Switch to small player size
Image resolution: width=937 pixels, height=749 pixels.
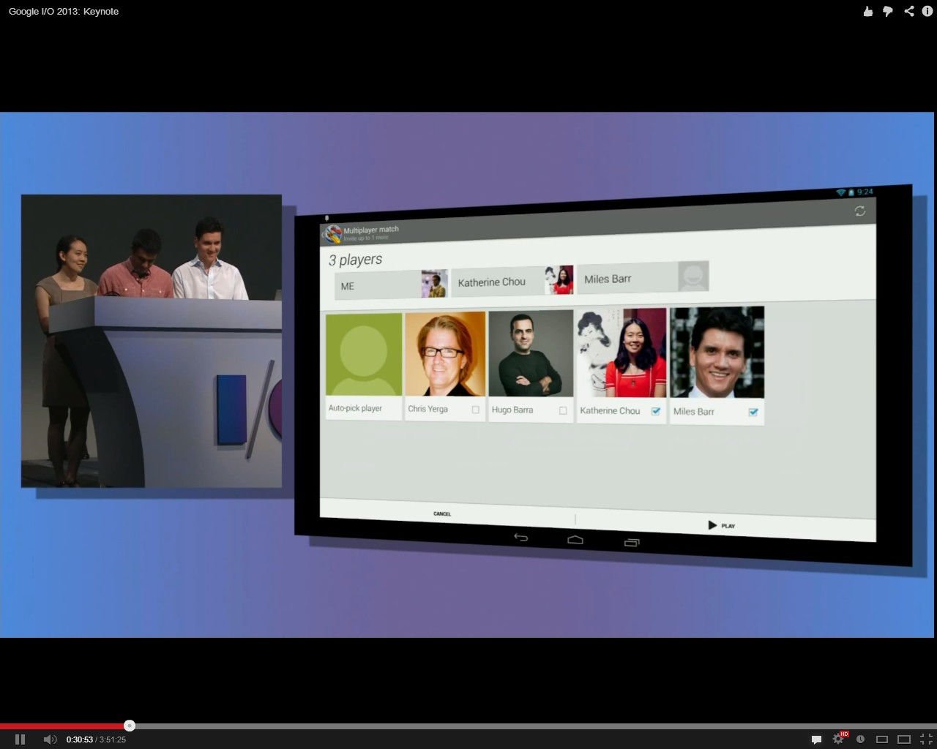point(882,739)
